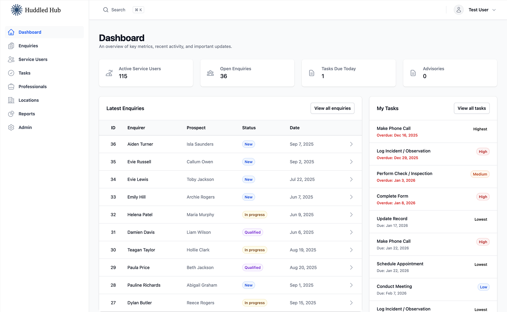Open Enquiries from the navigation menu
The image size is (507, 312).
tap(28, 45)
